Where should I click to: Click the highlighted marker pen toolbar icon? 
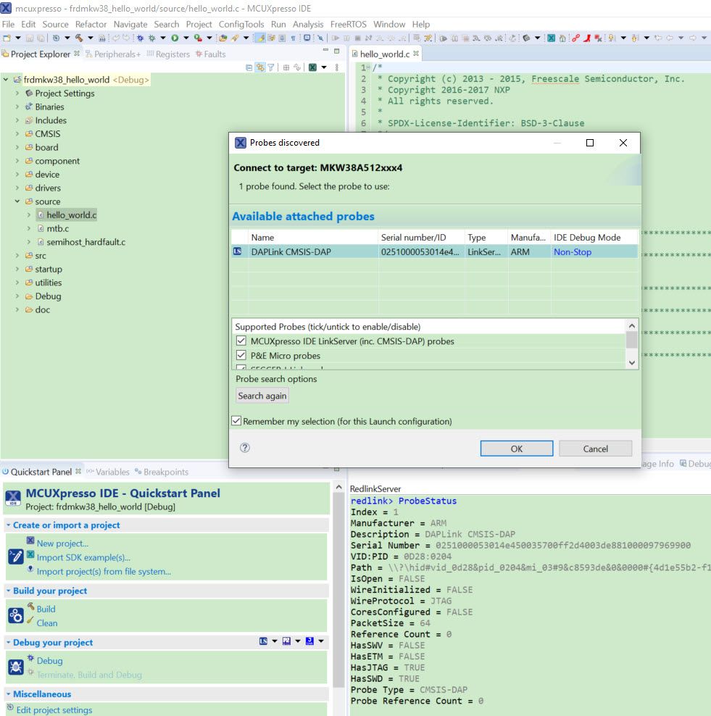click(x=260, y=38)
